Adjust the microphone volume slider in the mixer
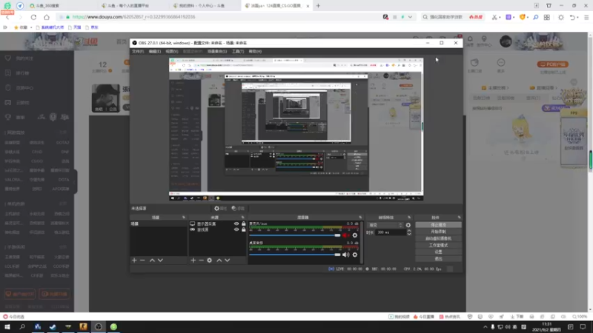 (295, 235)
